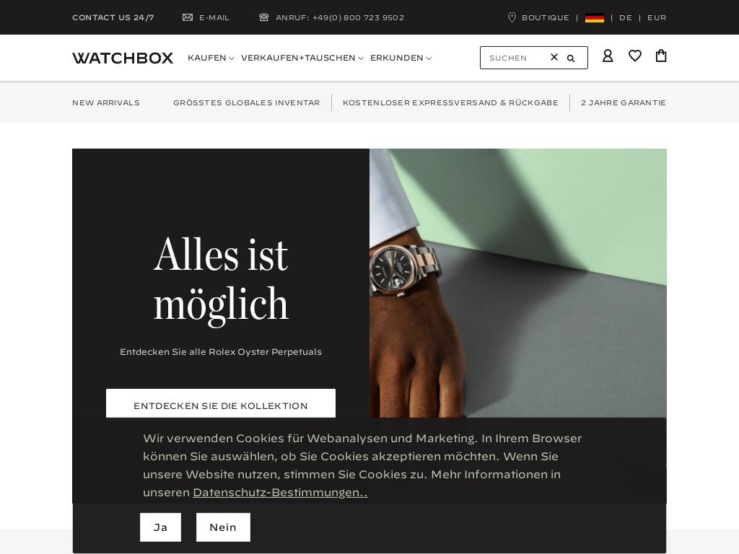The image size is (739, 554).
Task: Accept cookies with the Ja button
Action: coord(160,527)
